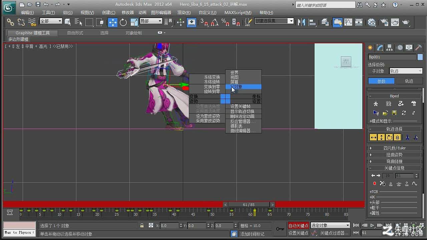
Task: Open the Material Editor toolbar icon
Action: (372, 22)
